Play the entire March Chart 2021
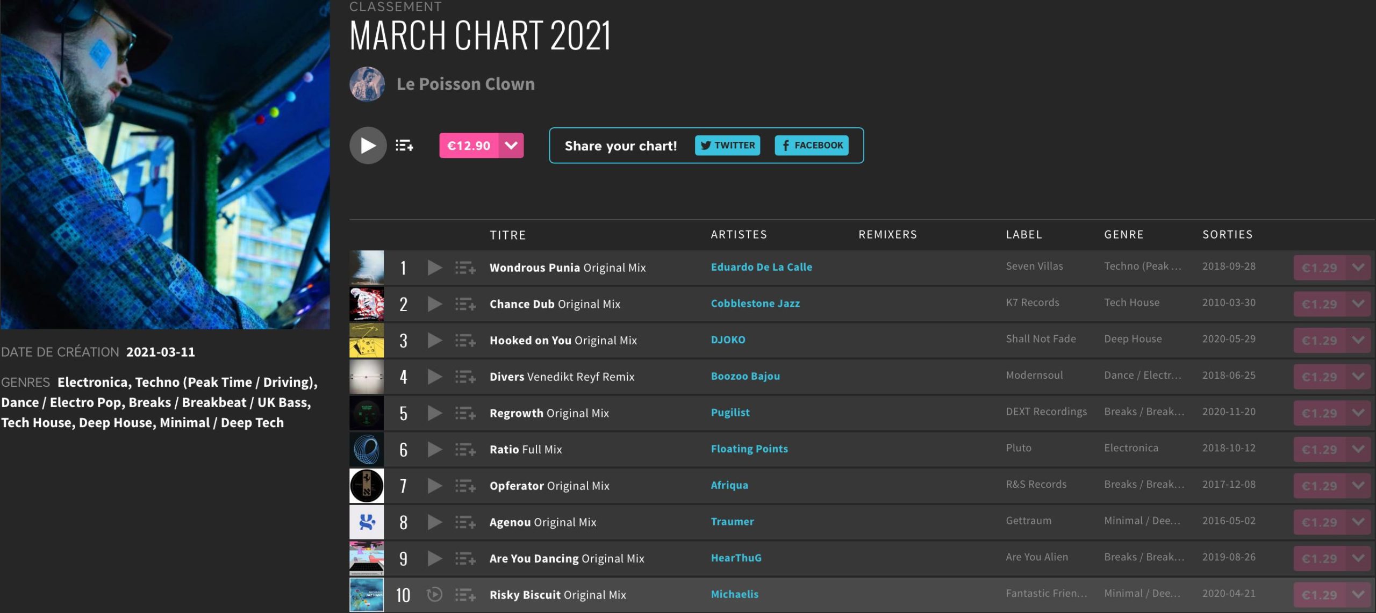The height and width of the screenshot is (613, 1376). coord(368,145)
